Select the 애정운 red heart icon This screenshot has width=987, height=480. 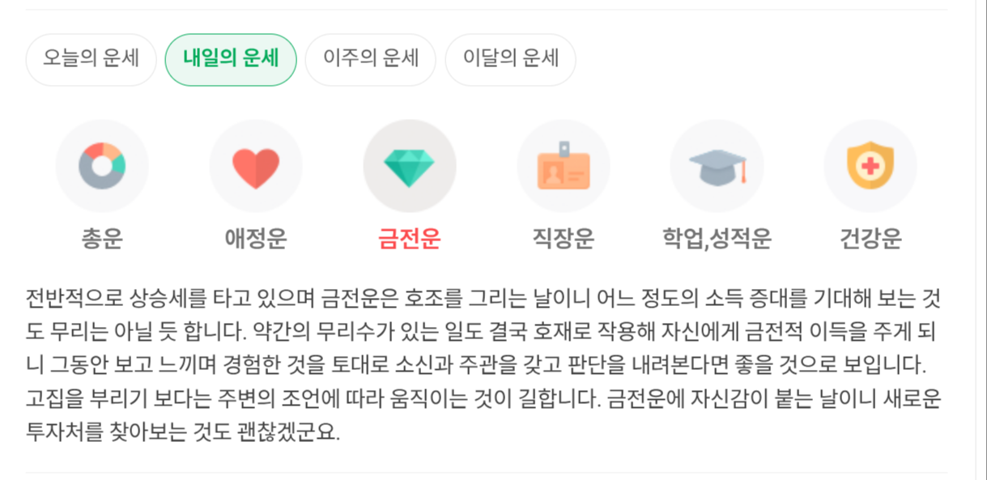coord(256,166)
